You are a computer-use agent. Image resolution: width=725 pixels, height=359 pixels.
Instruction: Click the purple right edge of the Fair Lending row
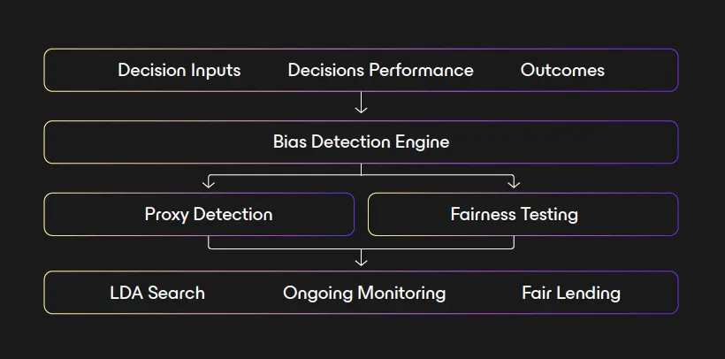click(x=678, y=293)
